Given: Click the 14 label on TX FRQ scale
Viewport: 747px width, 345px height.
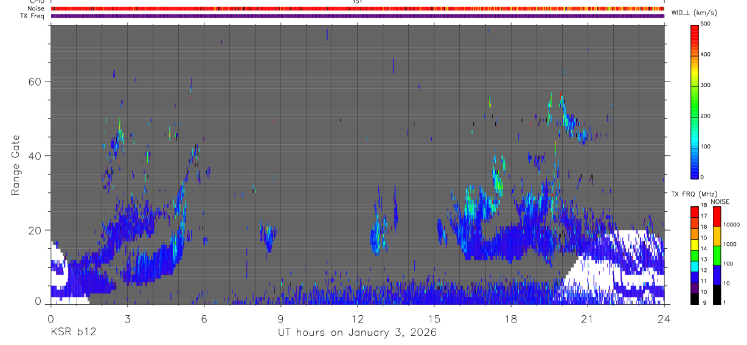Looking at the screenshot, I should (x=704, y=248).
